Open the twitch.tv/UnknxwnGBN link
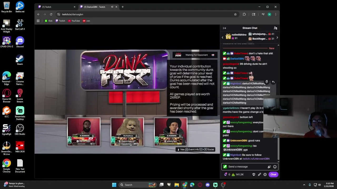The width and height of the screenshot is (337, 189). click(256, 159)
